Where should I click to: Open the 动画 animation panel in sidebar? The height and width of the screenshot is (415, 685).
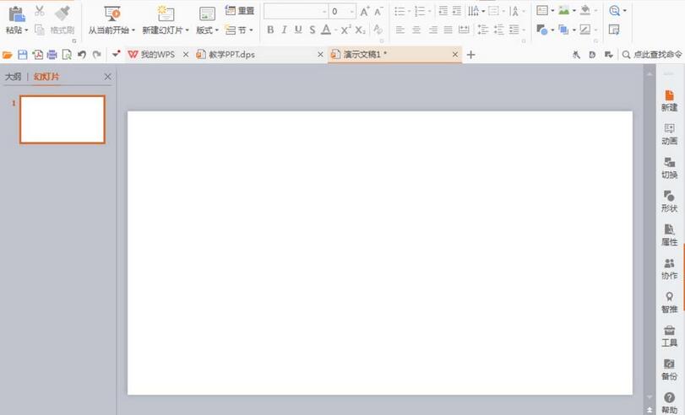669,134
